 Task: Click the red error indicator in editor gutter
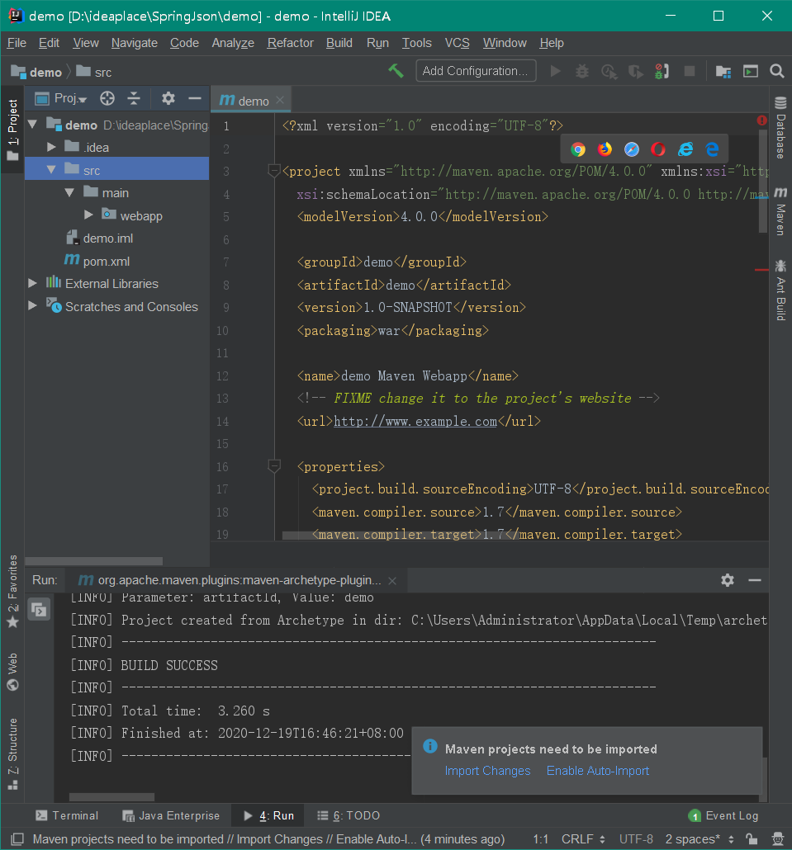point(761,120)
